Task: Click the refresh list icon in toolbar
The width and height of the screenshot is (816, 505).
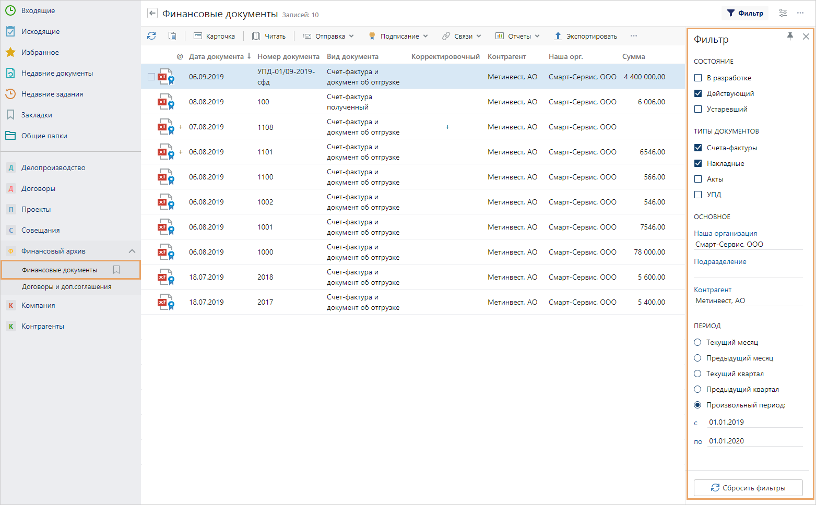Action: pos(151,36)
